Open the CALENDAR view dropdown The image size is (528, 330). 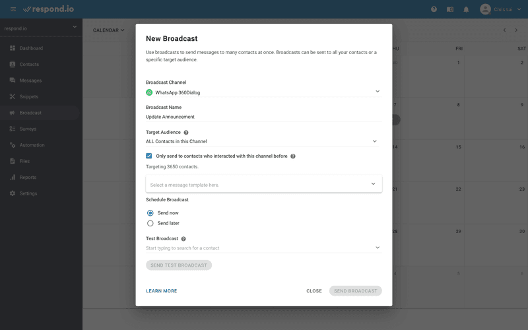click(x=109, y=30)
